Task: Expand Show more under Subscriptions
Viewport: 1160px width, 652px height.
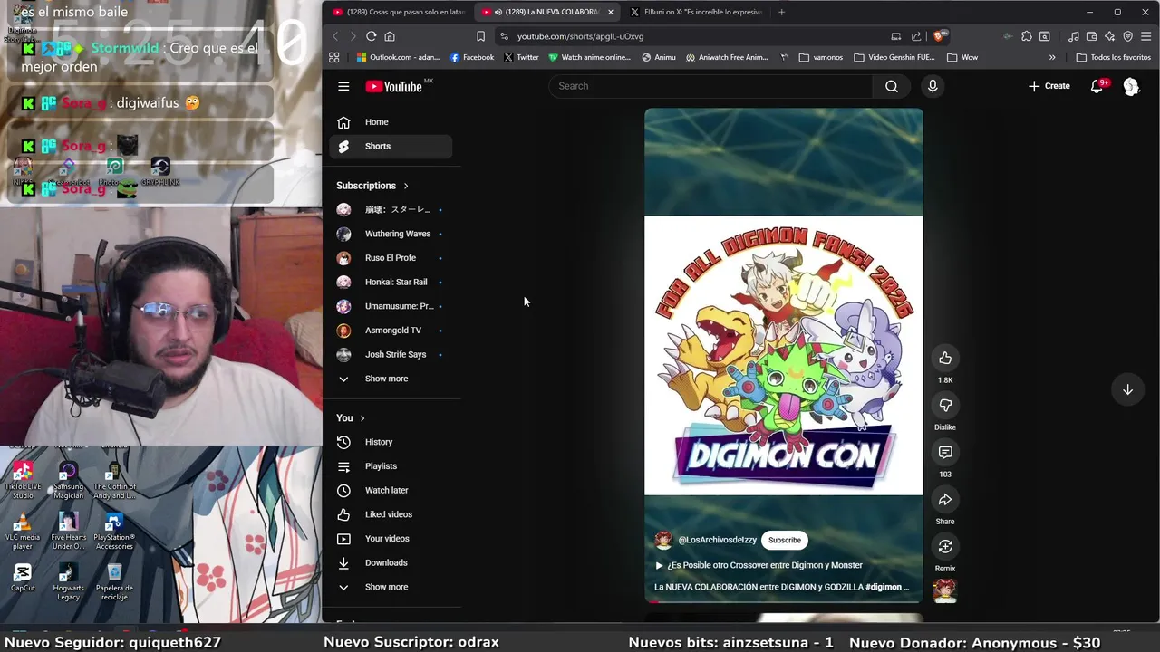Action: (391, 379)
